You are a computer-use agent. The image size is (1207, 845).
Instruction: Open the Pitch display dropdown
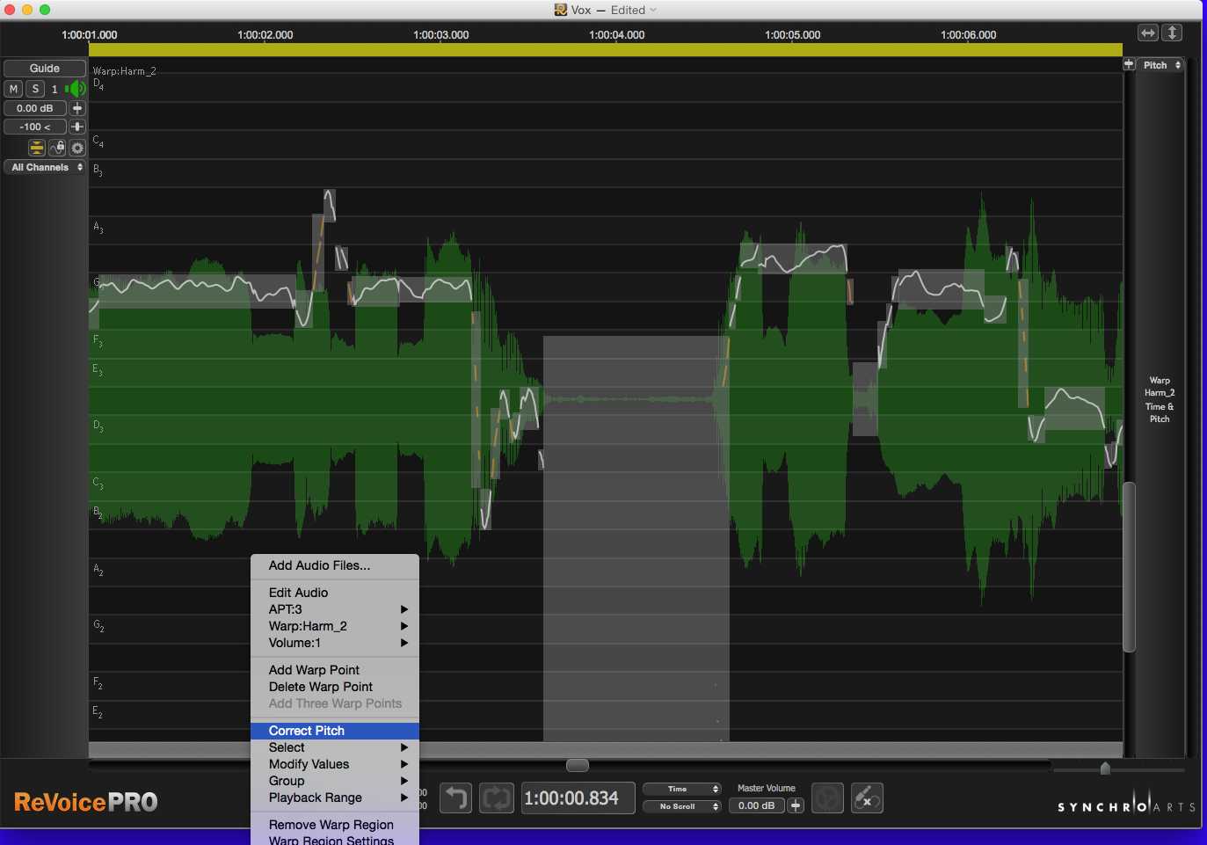point(1161,65)
